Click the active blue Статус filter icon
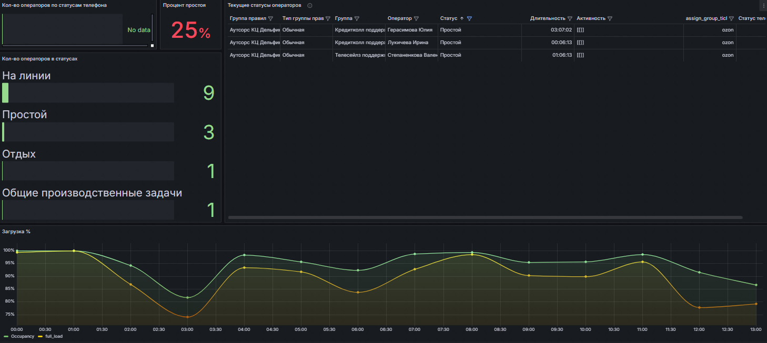This screenshot has width=767, height=343. pos(469,18)
